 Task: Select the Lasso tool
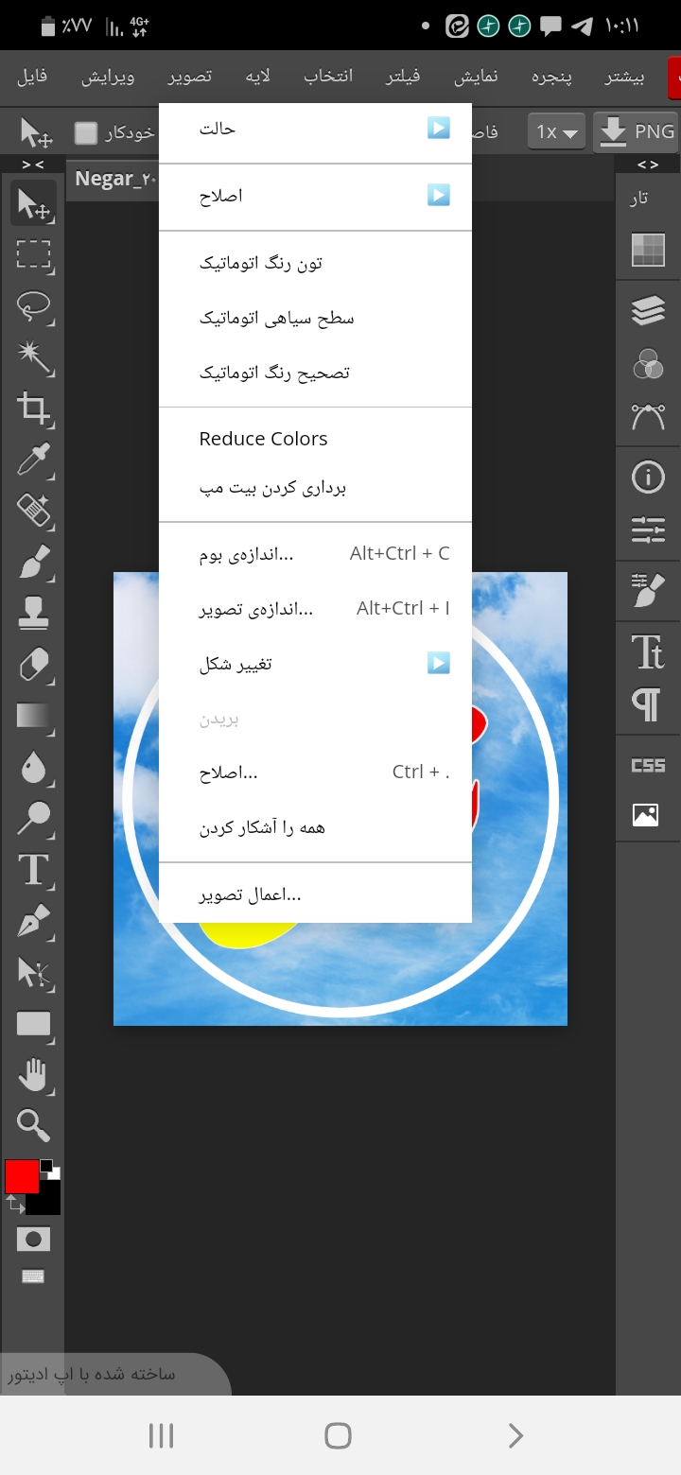34,306
